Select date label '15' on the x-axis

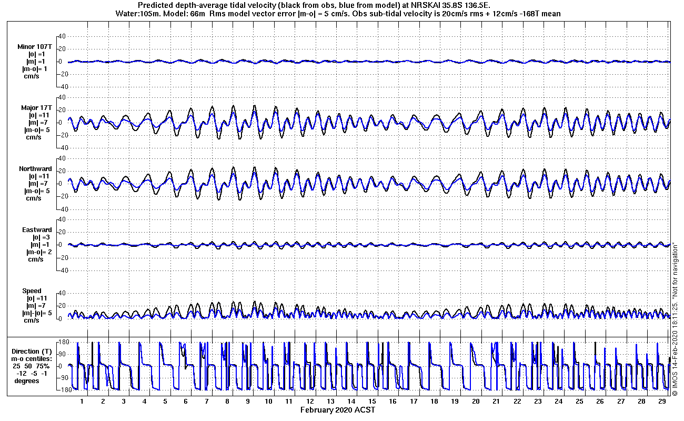[373, 401]
